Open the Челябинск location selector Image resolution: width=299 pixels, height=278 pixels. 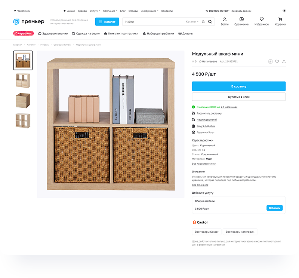point(22,11)
